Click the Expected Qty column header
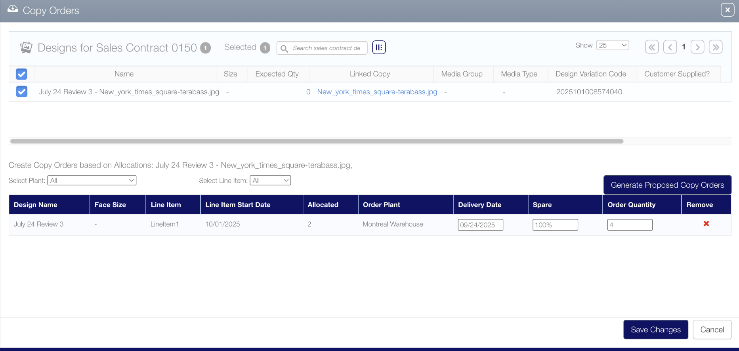 277,74
